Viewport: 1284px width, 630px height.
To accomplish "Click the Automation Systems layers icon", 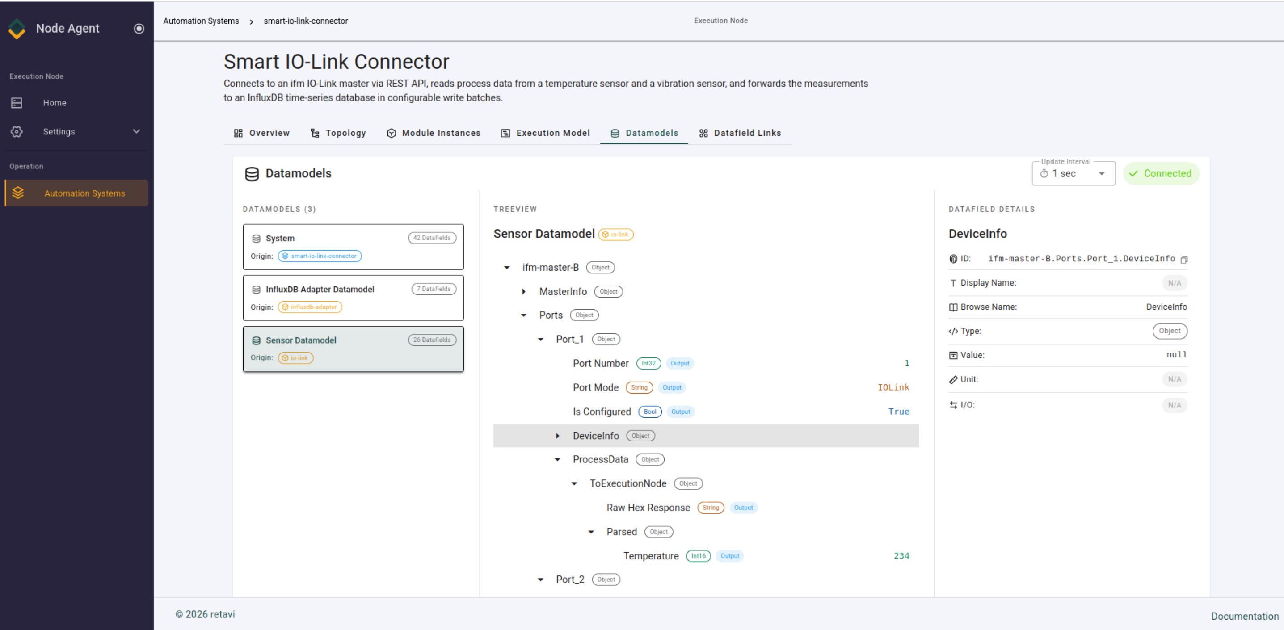I will tap(18, 193).
